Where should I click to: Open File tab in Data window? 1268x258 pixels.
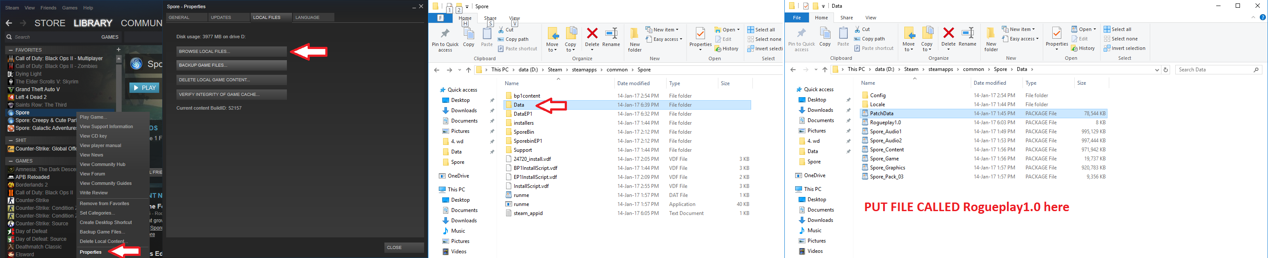[797, 18]
